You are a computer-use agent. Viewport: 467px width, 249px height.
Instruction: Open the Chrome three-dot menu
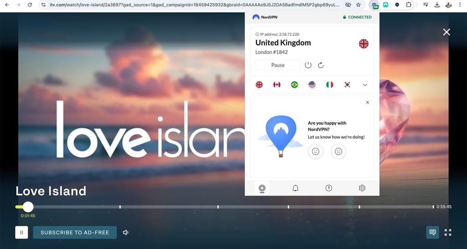(x=460, y=5)
